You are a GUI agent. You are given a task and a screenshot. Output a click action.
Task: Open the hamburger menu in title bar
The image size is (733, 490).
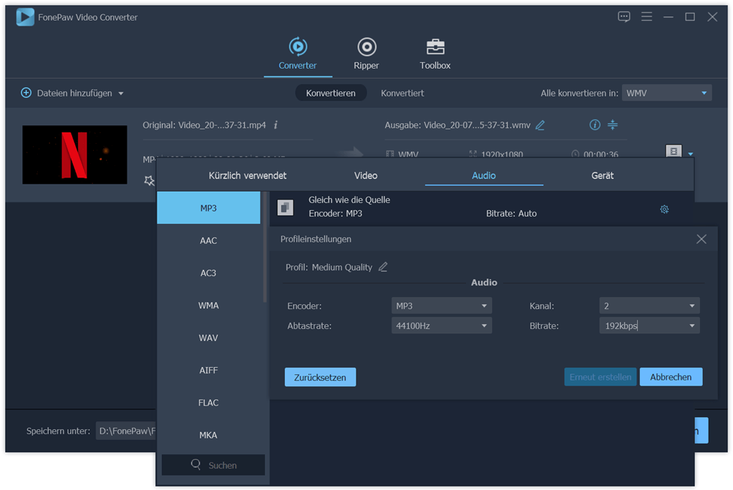tap(646, 17)
